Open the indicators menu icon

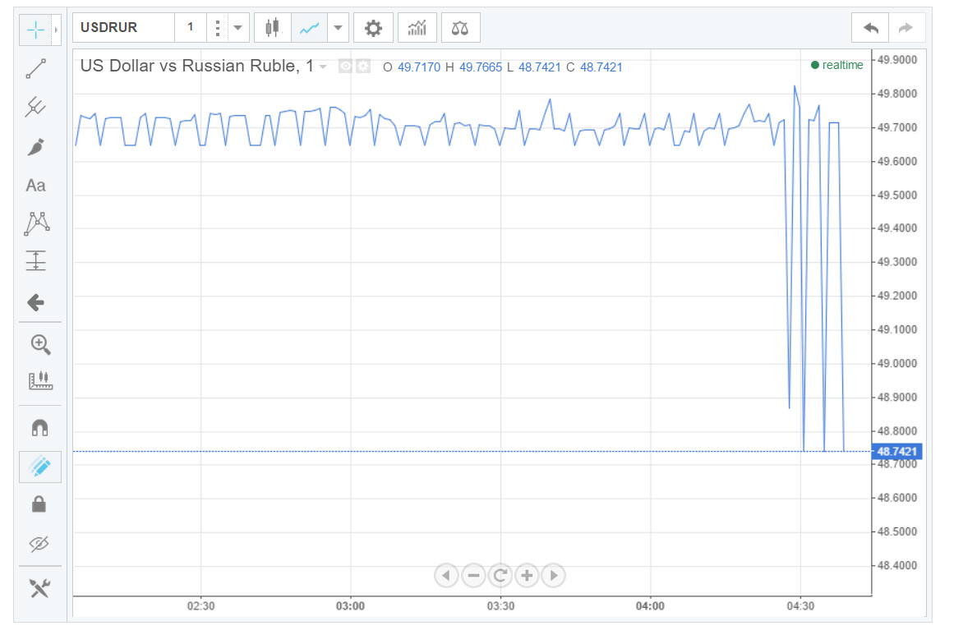coord(417,28)
